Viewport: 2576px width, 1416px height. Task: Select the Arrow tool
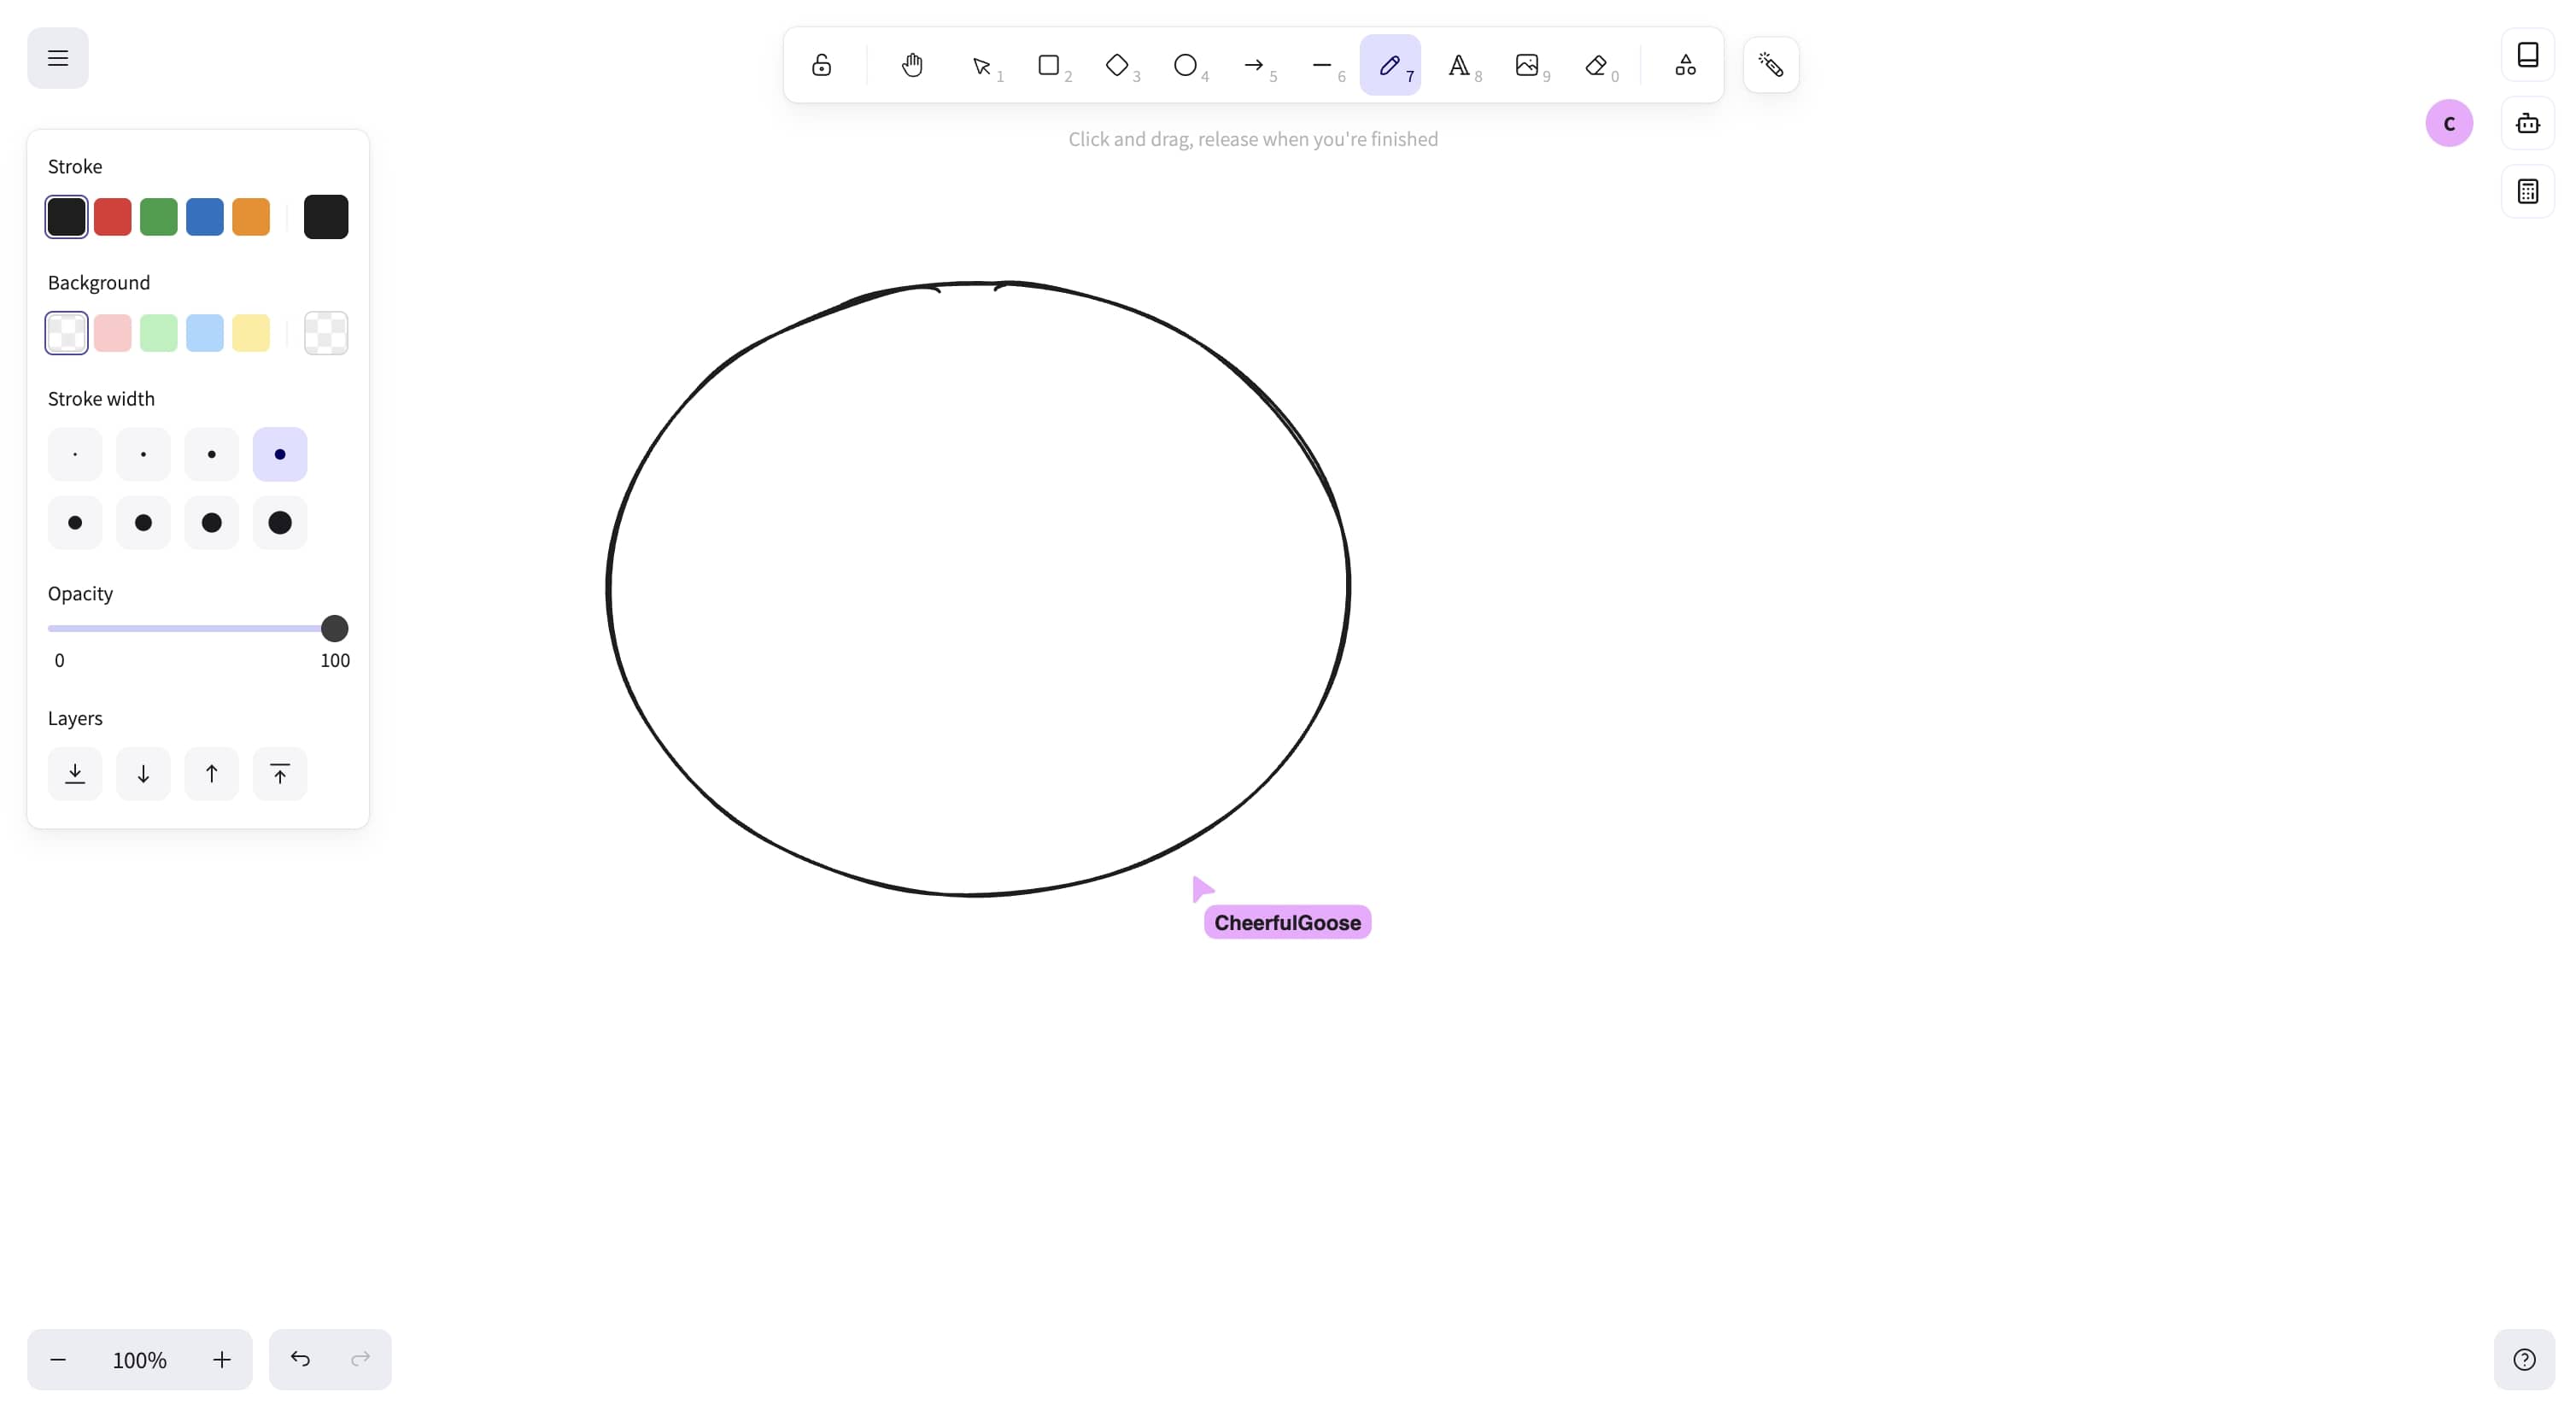coord(1253,66)
